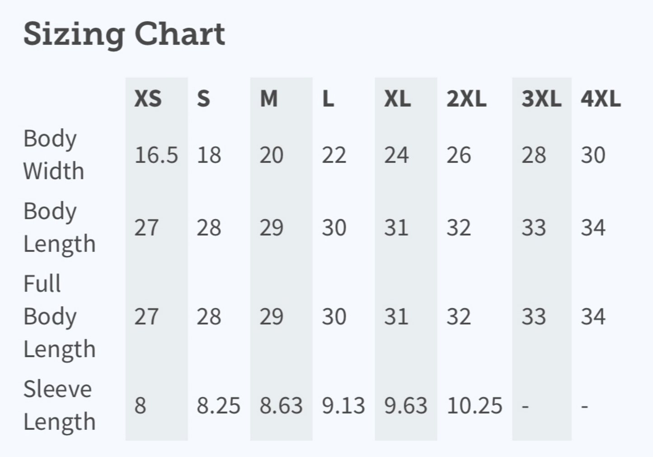Select the M size column header
The width and height of the screenshot is (653, 457).
(x=269, y=99)
